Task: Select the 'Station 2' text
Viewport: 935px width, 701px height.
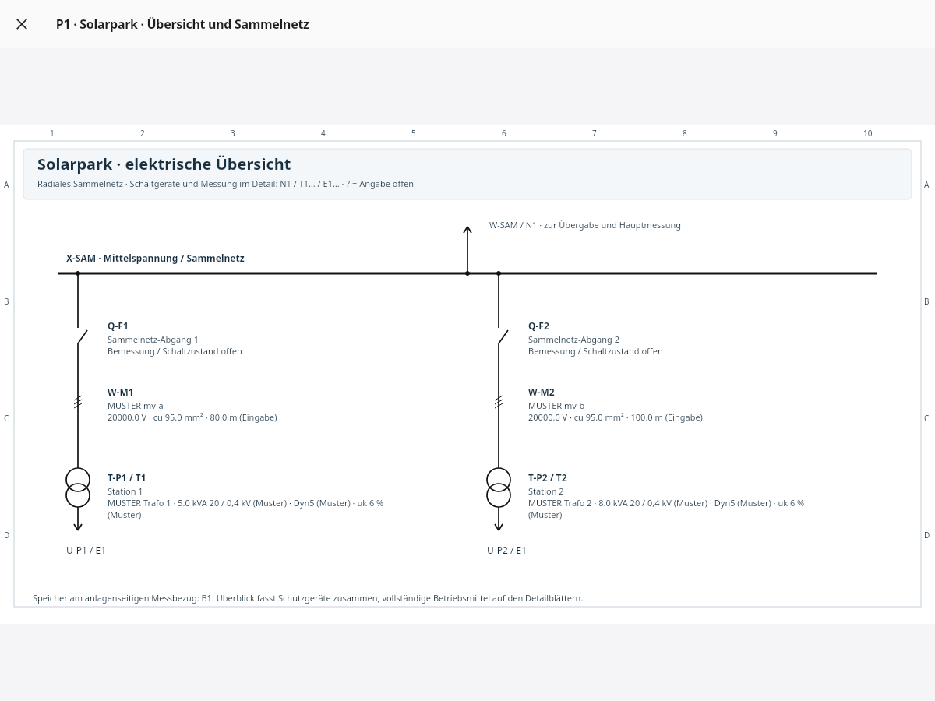Action: point(545,491)
